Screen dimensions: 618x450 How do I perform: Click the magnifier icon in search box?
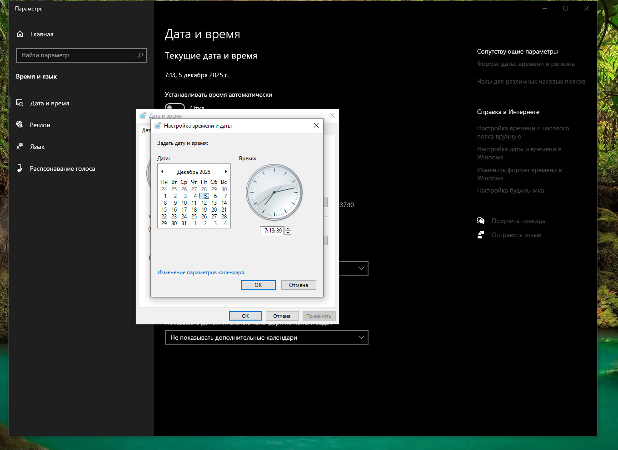pyautogui.click(x=140, y=55)
